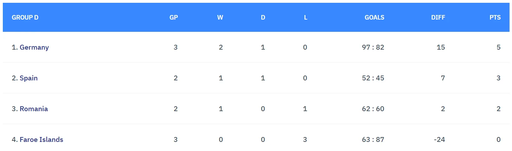Click Spain's goals value 52 : 45
The image size is (512, 151).
[x=373, y=78]
